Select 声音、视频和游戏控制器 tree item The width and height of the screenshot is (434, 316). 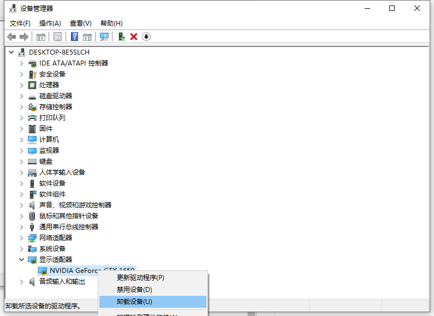pos(75,205)
